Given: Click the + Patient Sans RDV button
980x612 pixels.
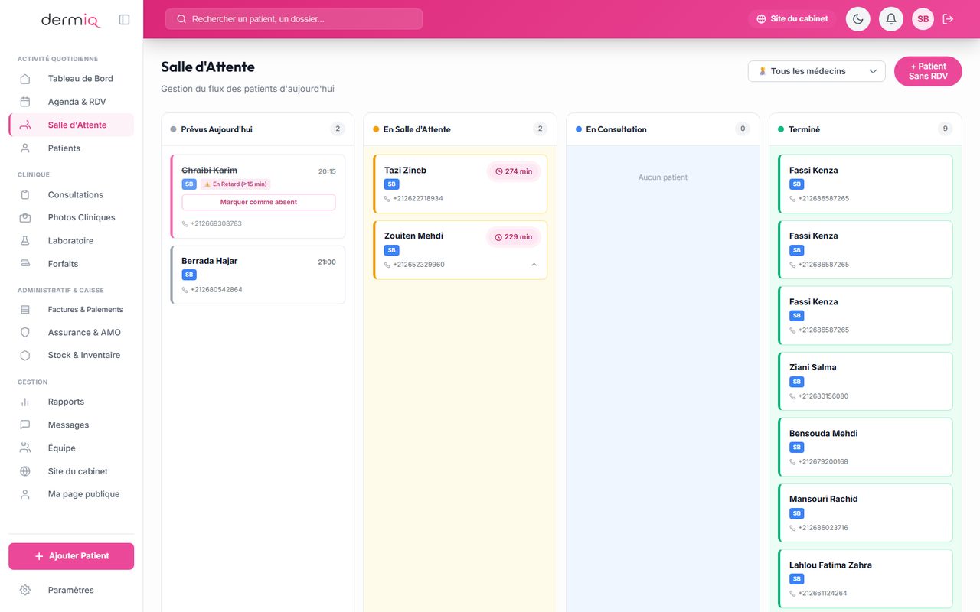Looking at the screenshot, I should (928, 71).
